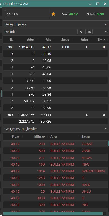Viewport: 109px width, 216px height.
Task: Select the trade with seller ZIRAAT
Action: pyautogui.click(x=56, y=144)
